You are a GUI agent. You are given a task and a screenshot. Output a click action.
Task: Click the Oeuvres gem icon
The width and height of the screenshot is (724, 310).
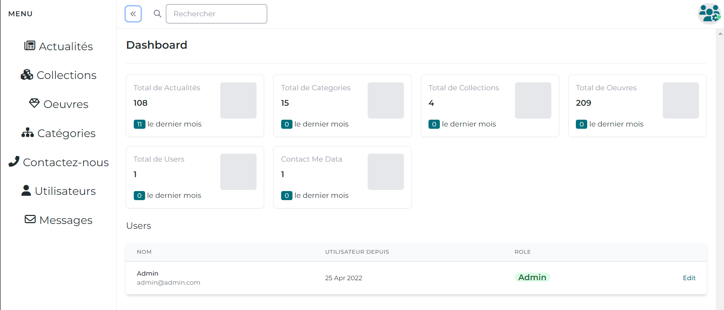(34, 103)
